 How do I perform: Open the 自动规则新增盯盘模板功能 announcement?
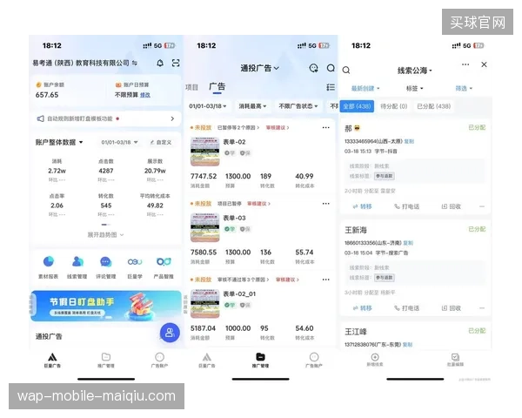click(106, 118)
